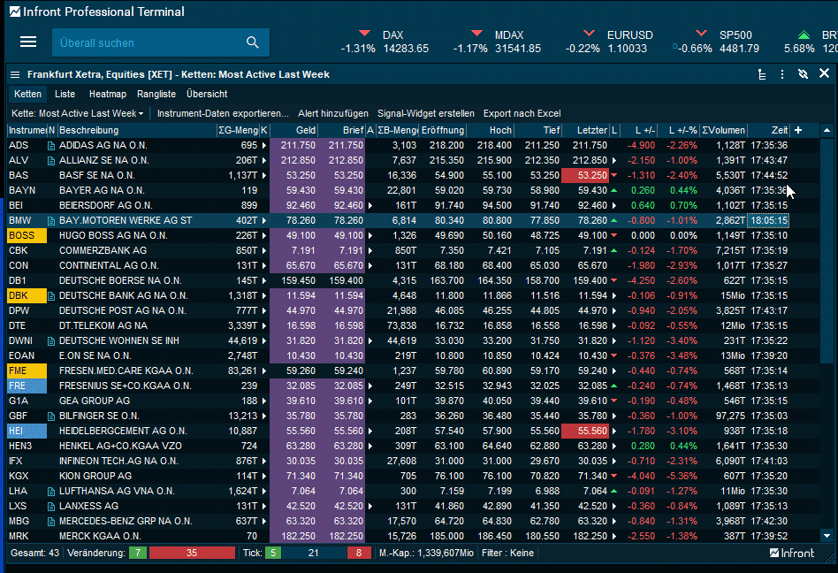Click 'Alert hinzufügen' button
Viewport: 838px width, 573px height.
(x=333, y=113)
